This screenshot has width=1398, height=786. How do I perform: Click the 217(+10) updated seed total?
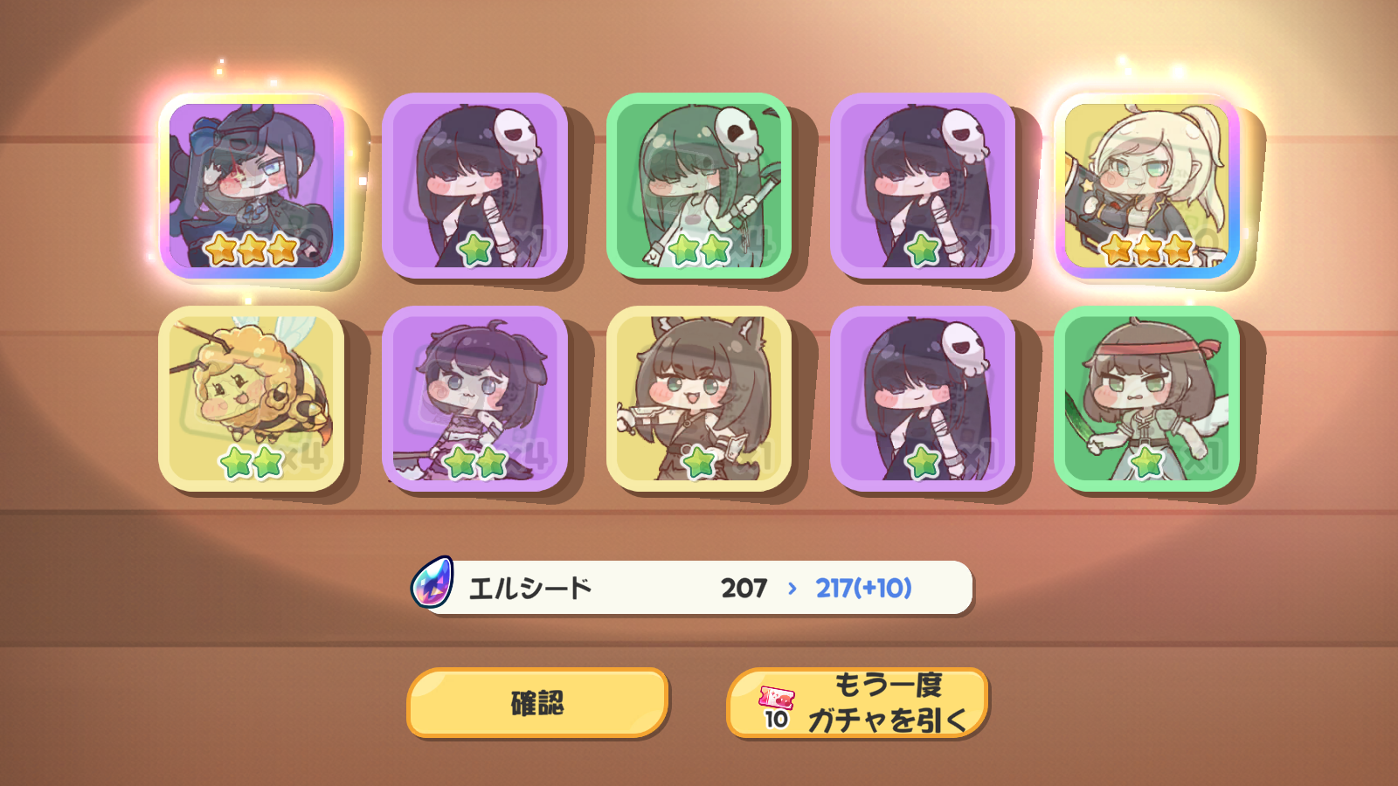[863, 588]
